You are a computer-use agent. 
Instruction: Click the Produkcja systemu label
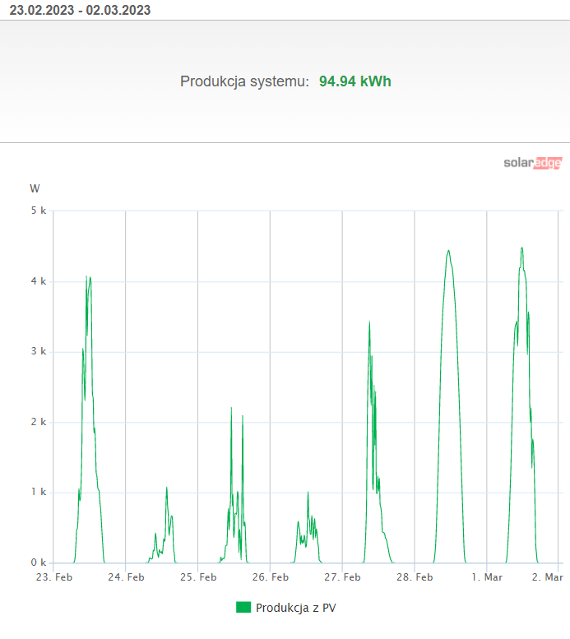pyautogui.click(x=244, y=81)
